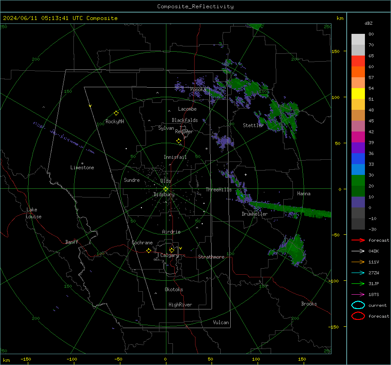Click the Lake Louise label

pos(33,213)
